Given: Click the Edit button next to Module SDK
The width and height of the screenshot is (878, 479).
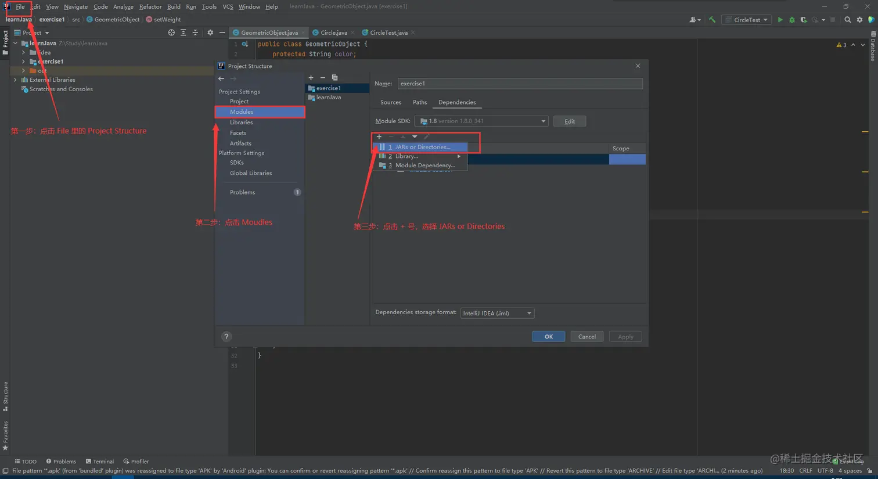Looking at the screenshot, I should coord(569,121).
